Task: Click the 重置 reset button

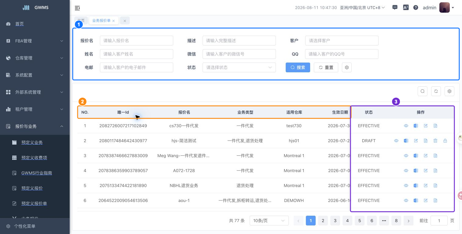Action: (326, 67)
